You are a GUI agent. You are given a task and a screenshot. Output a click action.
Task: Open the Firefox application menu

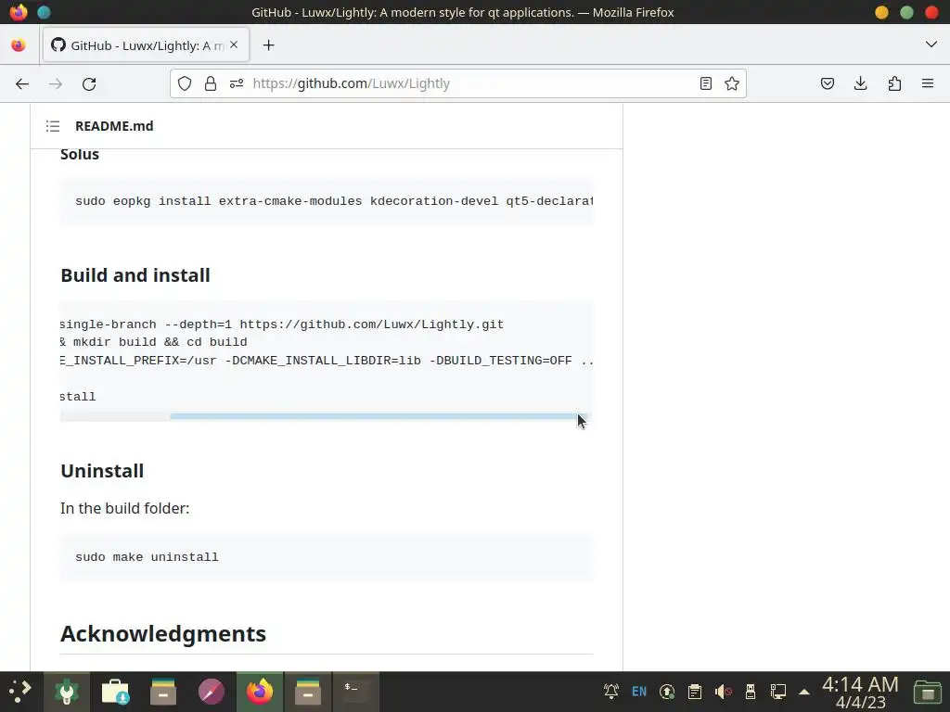[x=928, y=83]
